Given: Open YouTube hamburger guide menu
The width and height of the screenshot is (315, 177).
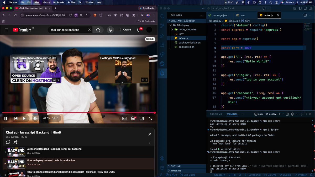Looking at the screenshot, I should (6, 30).
